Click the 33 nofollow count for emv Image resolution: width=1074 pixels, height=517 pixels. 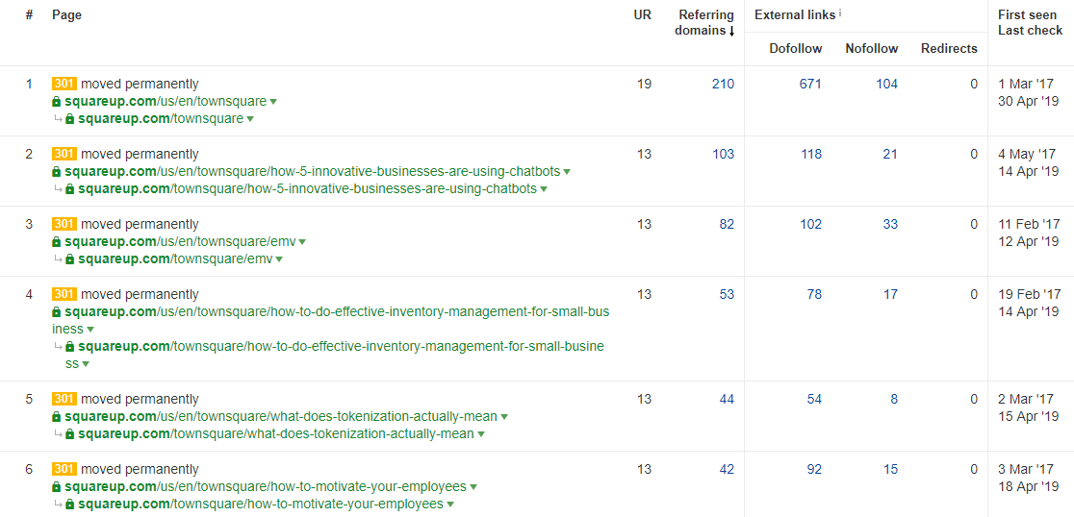coord(890,225)
